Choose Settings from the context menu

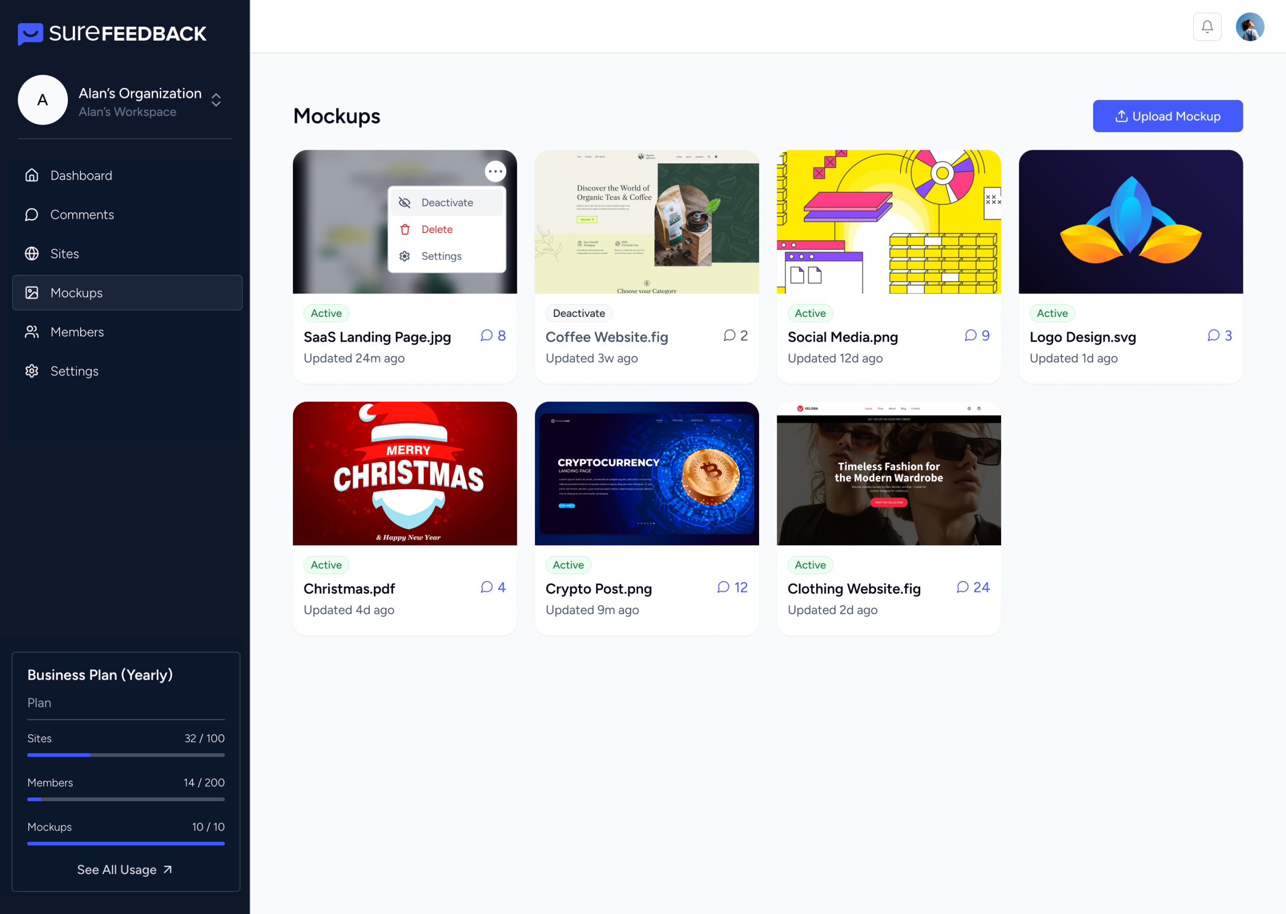[x=441, y=256]
